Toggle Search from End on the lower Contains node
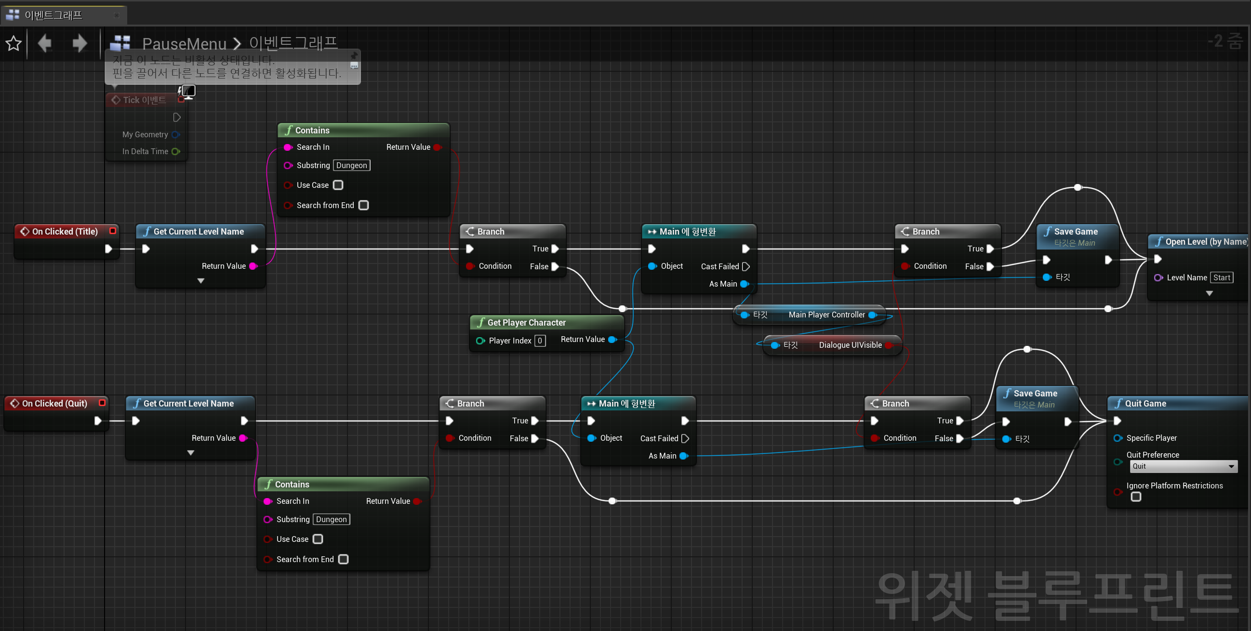This screenshot has height=631, width=1251. tap(343, 559)
